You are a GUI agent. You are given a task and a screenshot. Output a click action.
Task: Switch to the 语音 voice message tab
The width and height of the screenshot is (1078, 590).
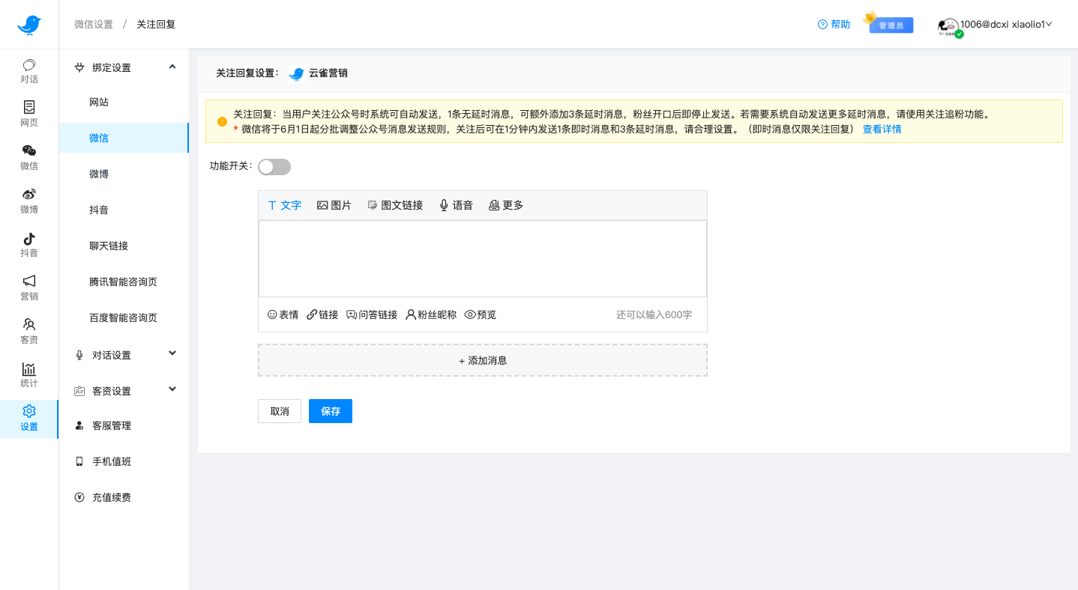(x=456, y=204)
